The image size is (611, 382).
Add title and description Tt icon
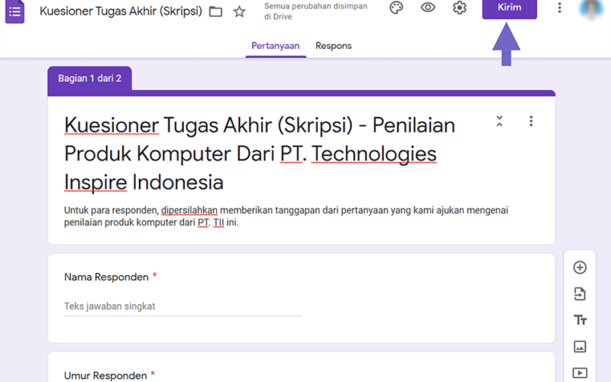(580, 320)
